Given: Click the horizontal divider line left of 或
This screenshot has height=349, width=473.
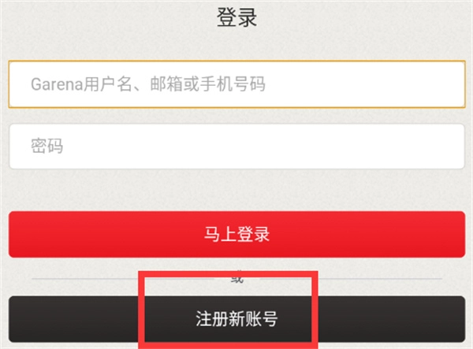Looking at the screenshot, I should 85,279.
